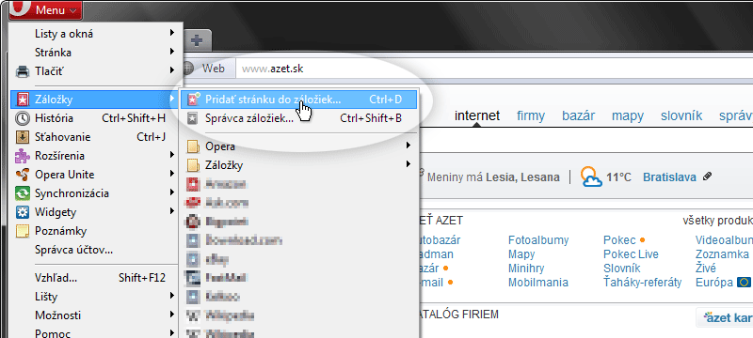Expand the Opera Unite submenu arrow
This screenshot has height=338, width=753.
coord(172,175)
